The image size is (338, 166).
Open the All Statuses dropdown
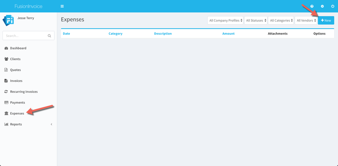pyautogui.click(x=256, y=20)
